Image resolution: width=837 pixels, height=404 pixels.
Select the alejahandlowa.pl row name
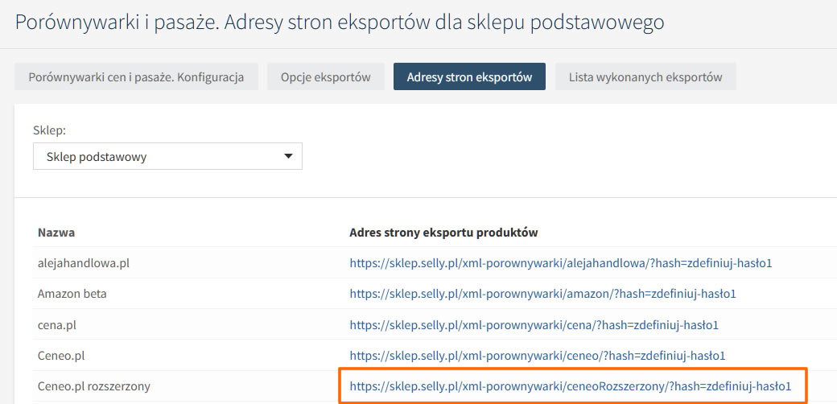point(83,263)
